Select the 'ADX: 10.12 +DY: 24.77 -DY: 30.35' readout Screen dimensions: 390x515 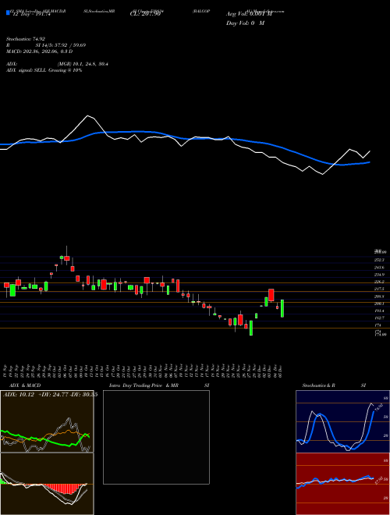tap(50, 395)
